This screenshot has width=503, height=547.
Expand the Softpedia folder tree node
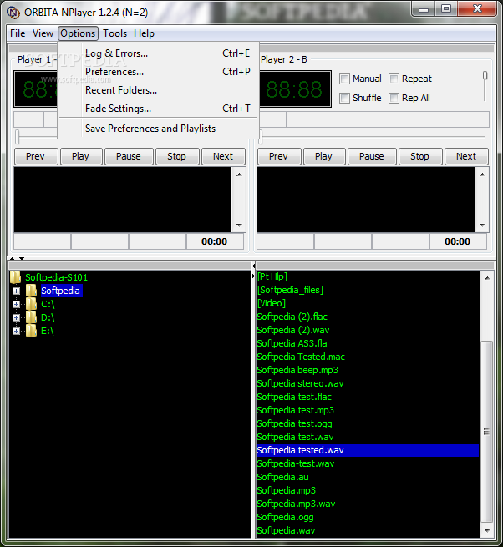point(16,291)
